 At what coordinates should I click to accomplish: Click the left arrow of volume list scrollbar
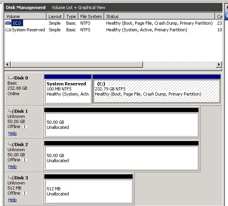7,64
